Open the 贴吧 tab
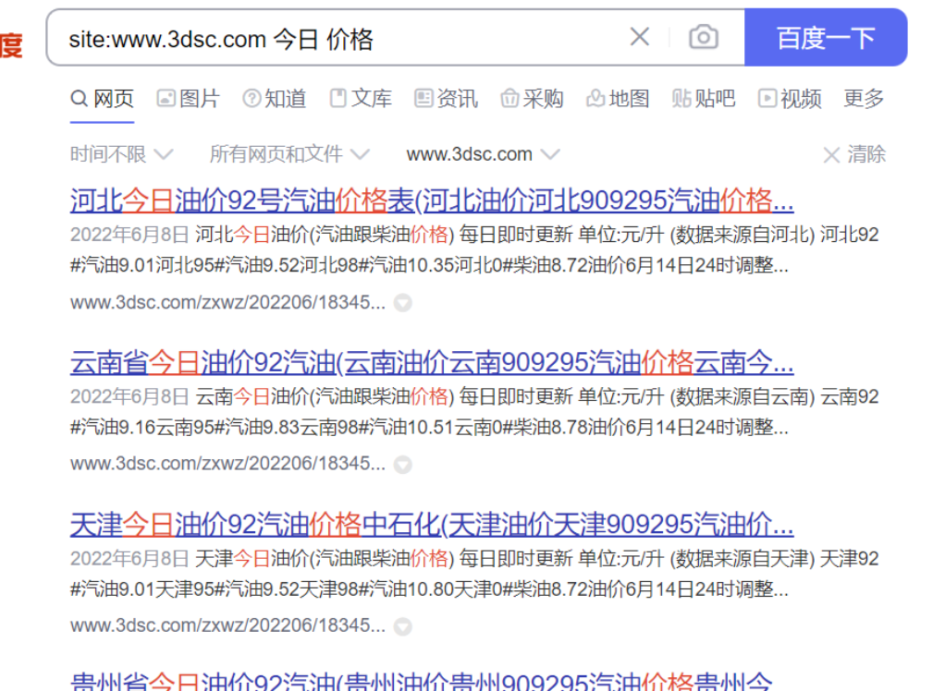The width and height of the screenshot is (945, 691). coord(704,98)
